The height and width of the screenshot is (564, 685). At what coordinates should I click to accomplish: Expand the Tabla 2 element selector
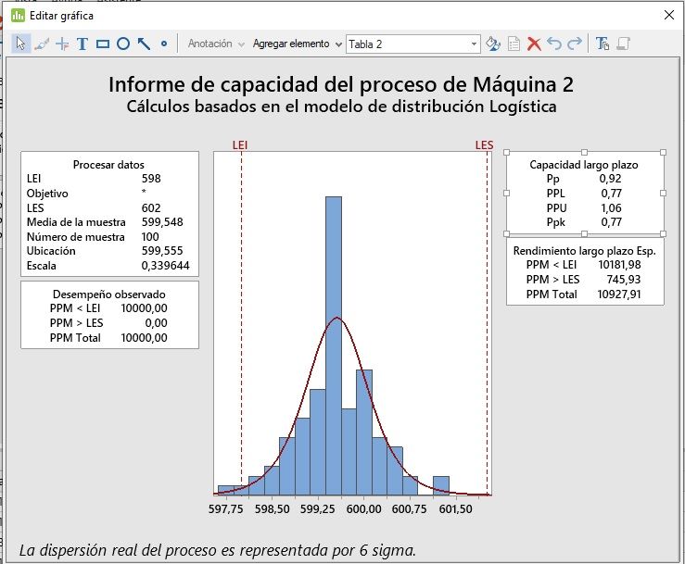[475, 44]
